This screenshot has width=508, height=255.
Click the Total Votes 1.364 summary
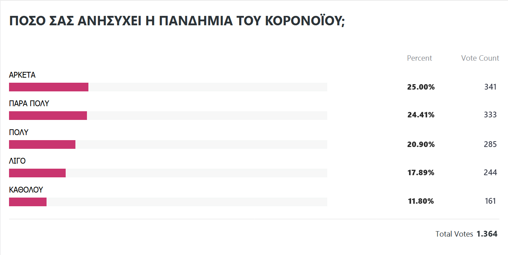466,234
